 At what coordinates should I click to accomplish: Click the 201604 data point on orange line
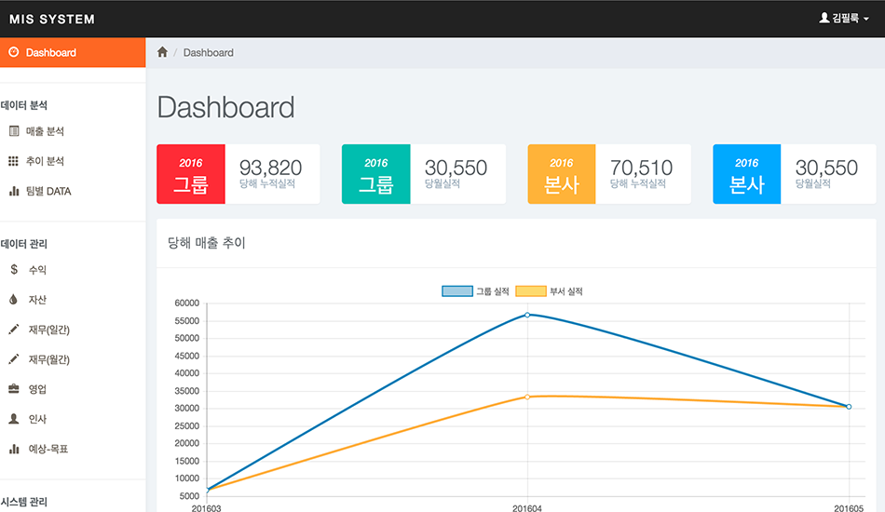[x=527, y=397]
